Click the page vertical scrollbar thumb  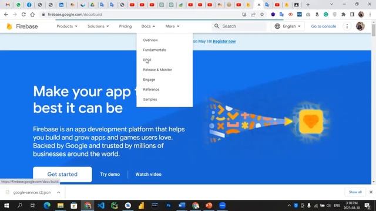(x=374, y=30)
